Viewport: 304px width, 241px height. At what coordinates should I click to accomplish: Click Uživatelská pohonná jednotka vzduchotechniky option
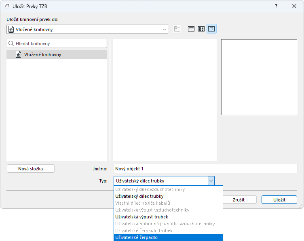[x=168, y=224]
